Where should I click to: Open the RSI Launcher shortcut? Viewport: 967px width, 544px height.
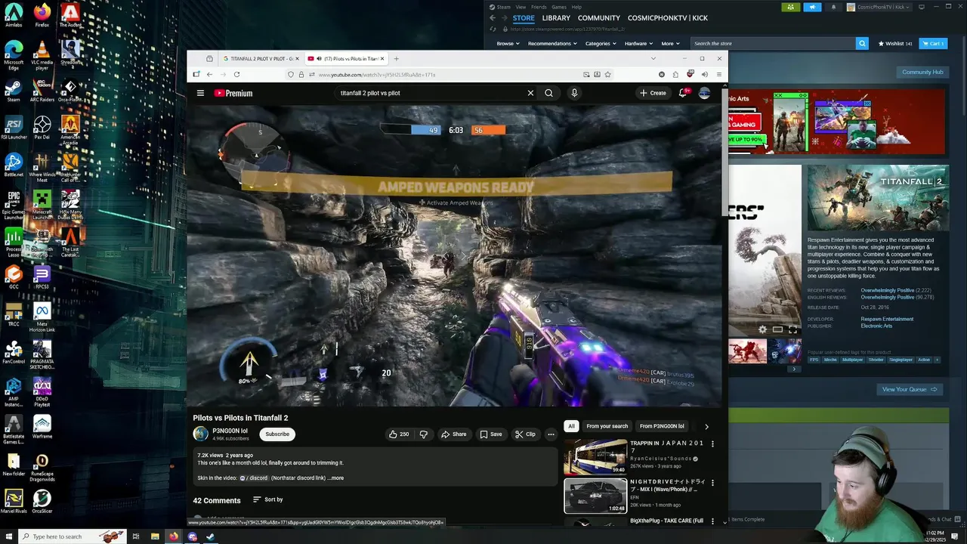click(14, 127)
